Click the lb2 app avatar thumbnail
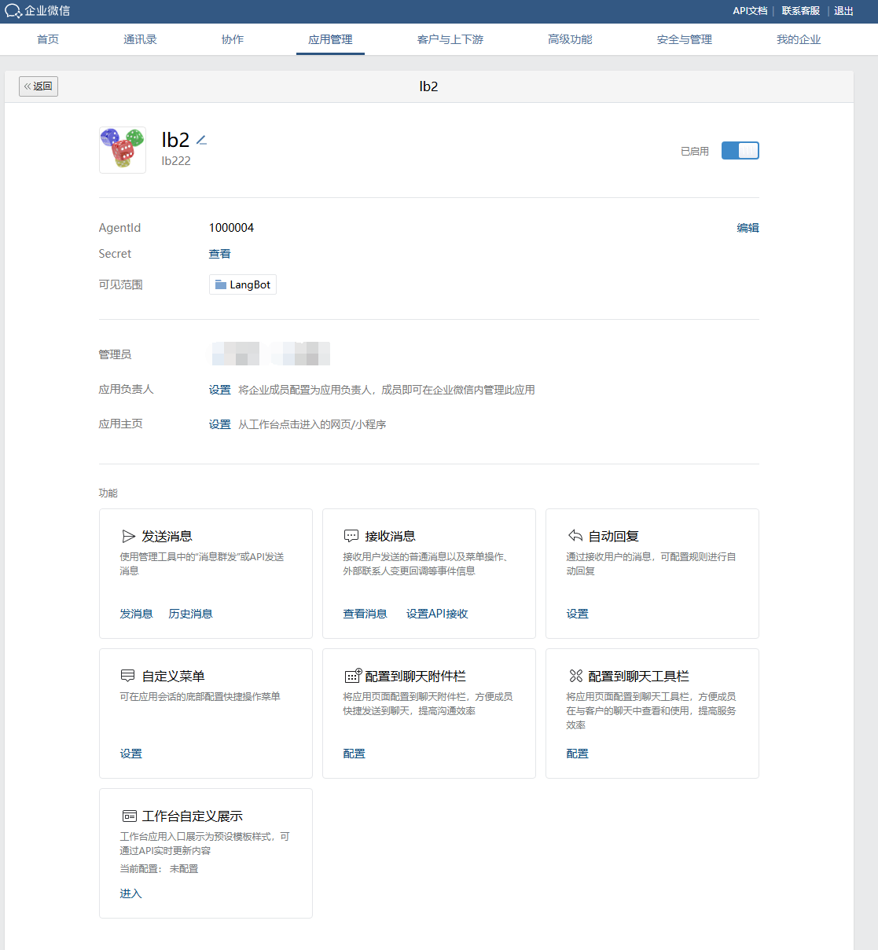 (x=122, y=149)
